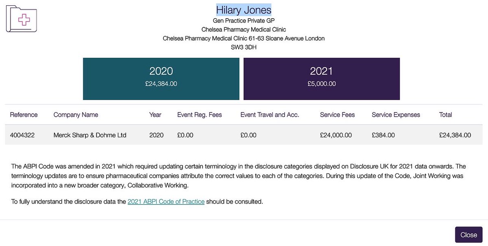
Task: Select the Merck Sharp & Dohme Ltd row
Action: click(90, 135)
